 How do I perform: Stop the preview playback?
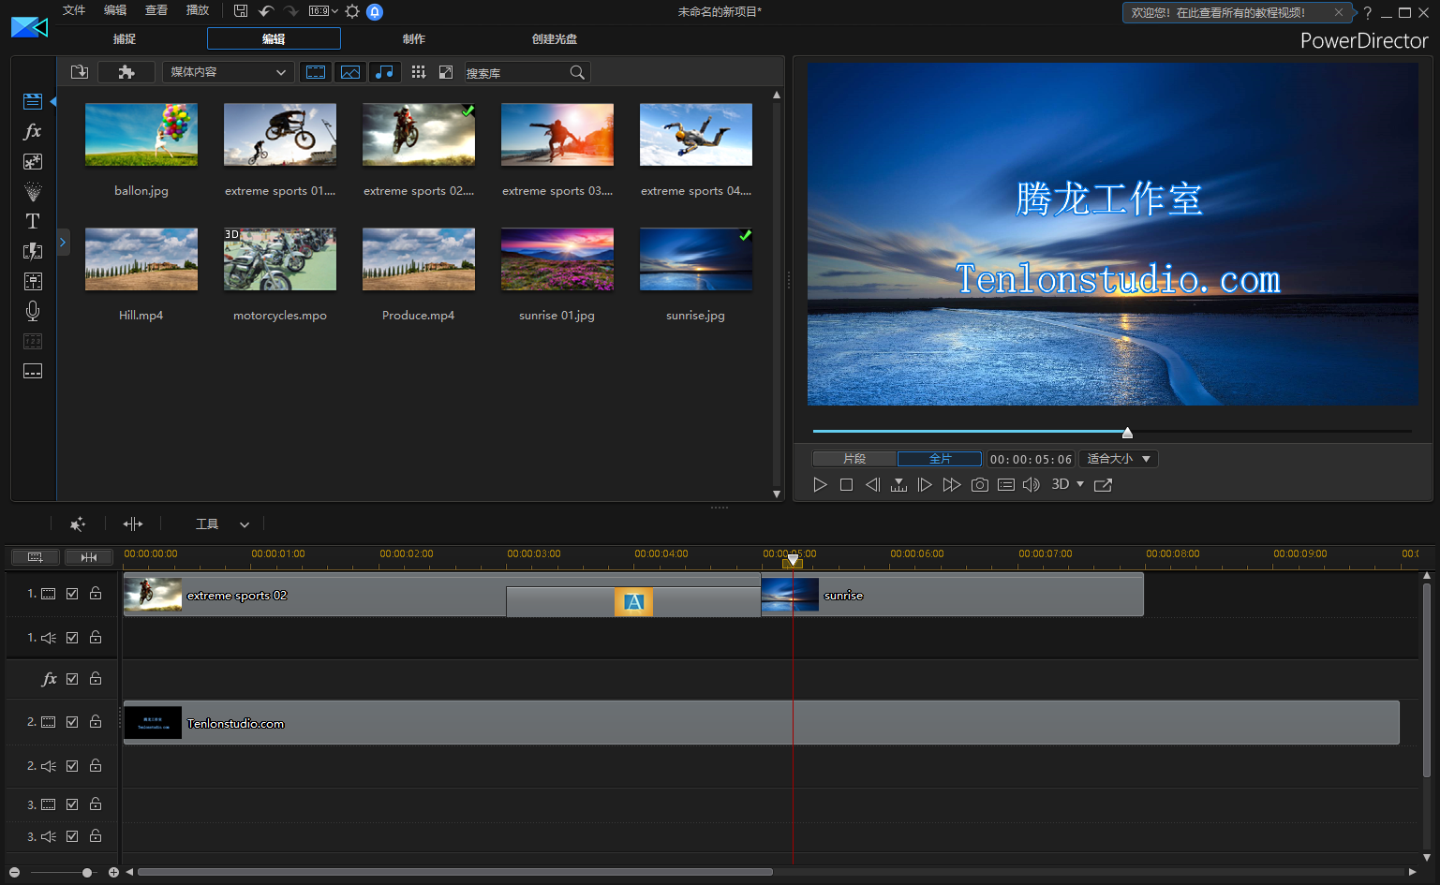click(846, 484)
